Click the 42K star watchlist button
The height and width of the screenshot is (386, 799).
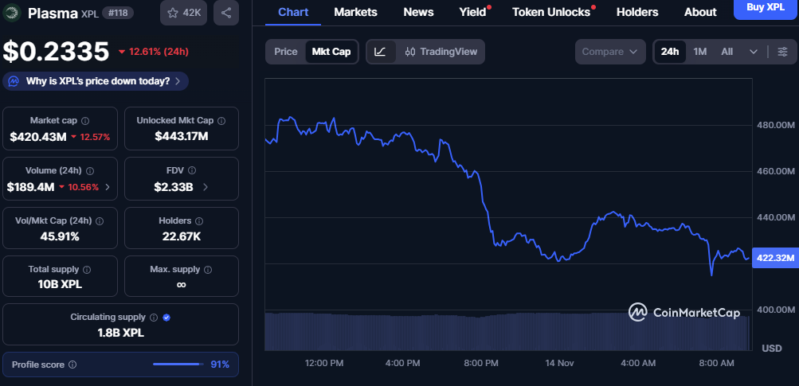[183, 13]
